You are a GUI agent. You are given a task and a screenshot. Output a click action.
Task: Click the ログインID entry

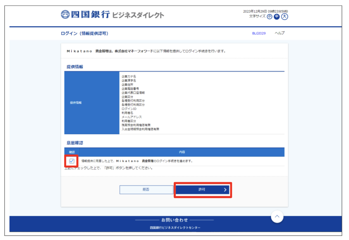coord(129,109)
